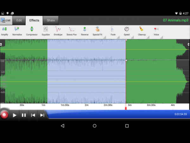Tap the Android Recent Apps button
190x143 pixels.
[x=127, y=126]
